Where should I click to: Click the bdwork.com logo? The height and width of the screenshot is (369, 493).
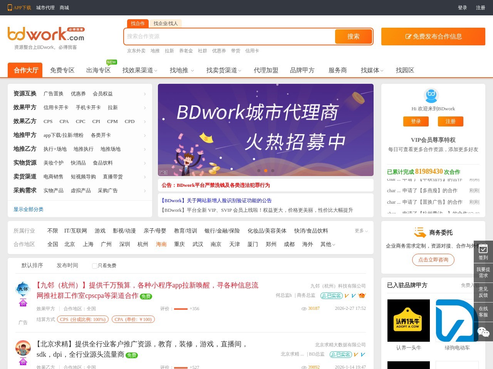tap(46, 34)
